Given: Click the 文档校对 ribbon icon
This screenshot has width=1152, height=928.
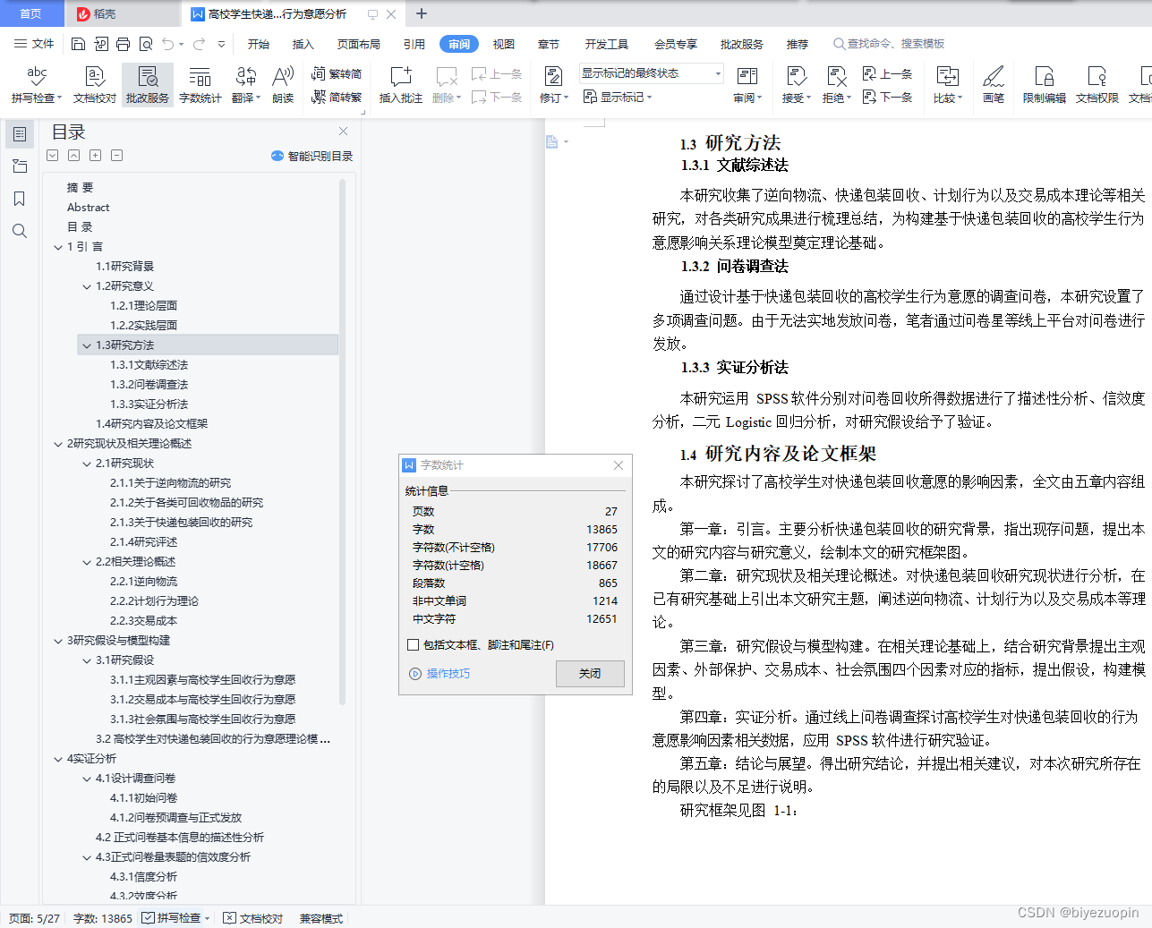Looking at the screenshot, I should 95,85.
